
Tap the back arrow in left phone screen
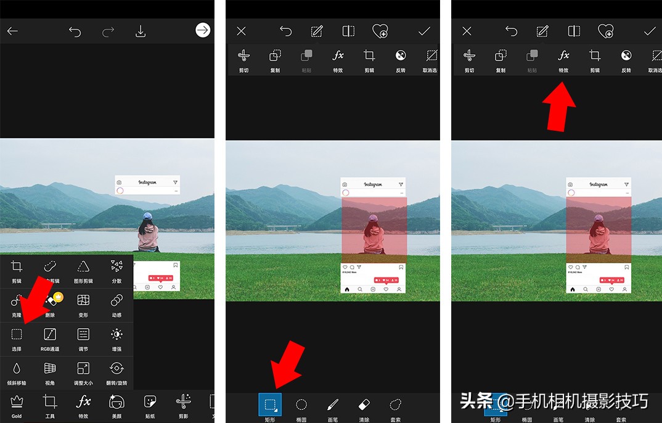(x=13, y=31)
